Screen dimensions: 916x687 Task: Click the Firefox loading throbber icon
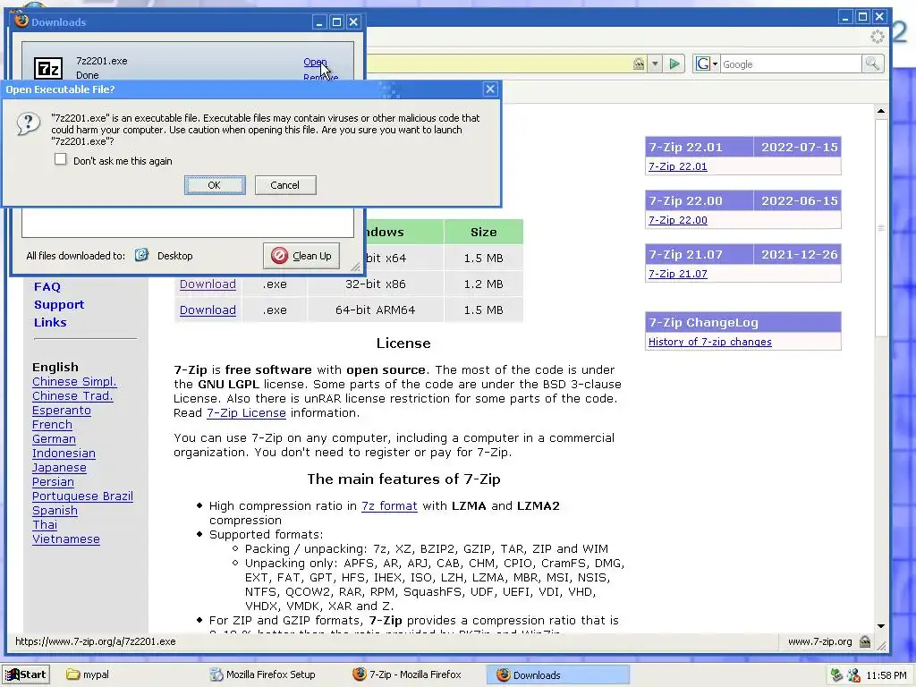(877, 37)
